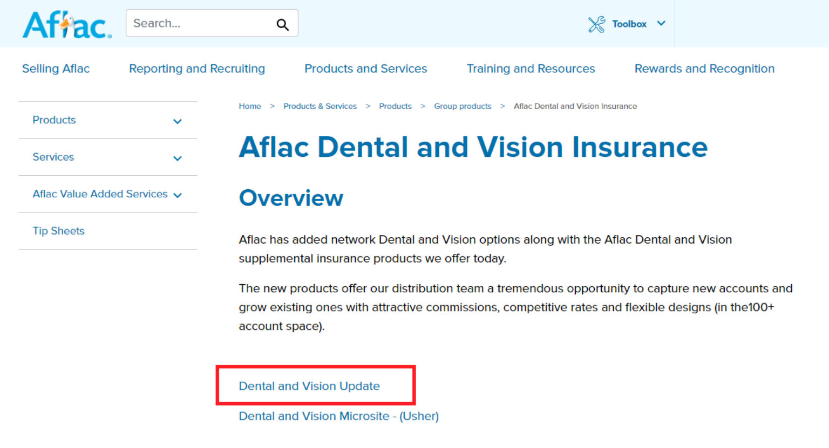Click the Aflac logo
The width and height of the screenshot is (829, 448).
[67, 25]
